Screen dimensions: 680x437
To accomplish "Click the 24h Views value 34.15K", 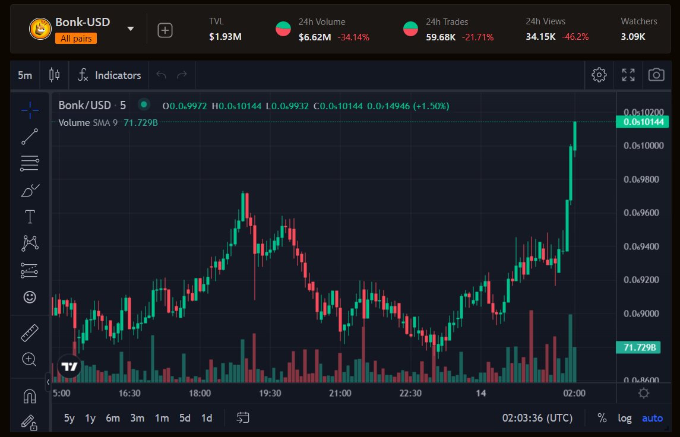I will (x=540, y=37).
